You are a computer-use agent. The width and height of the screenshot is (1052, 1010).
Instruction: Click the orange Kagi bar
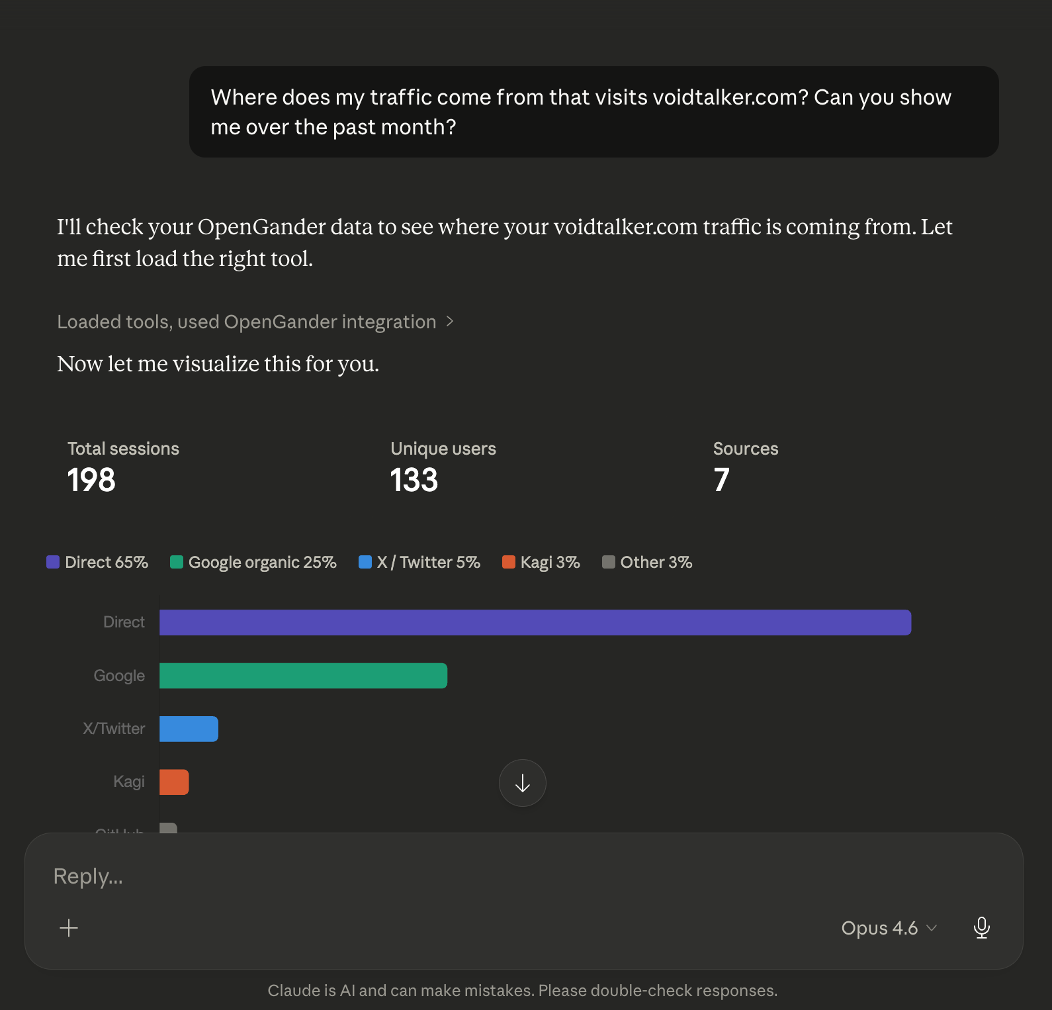(174, 782)
